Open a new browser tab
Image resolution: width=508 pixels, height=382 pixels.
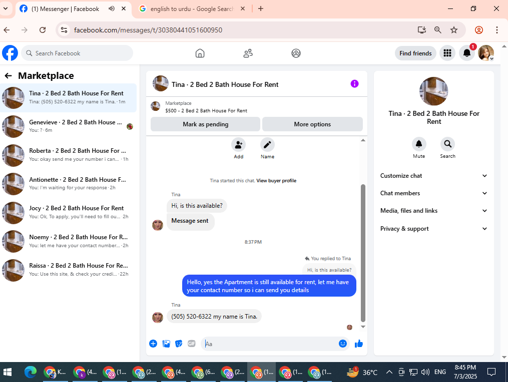(260, 8)
